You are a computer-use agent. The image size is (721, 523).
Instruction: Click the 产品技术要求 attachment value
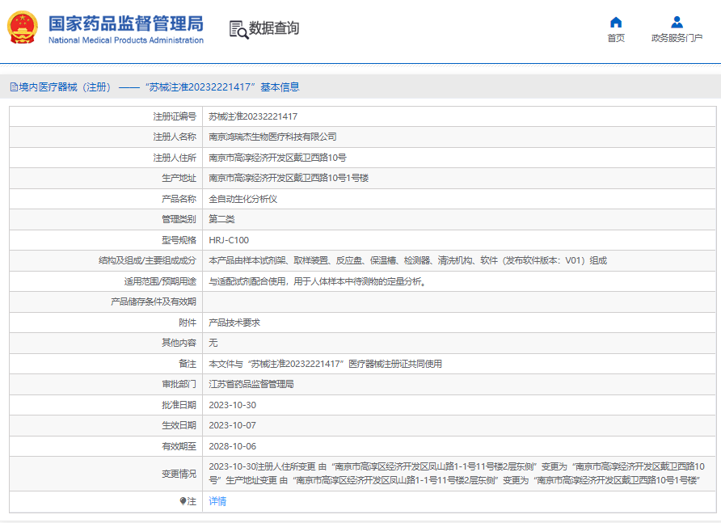[x=234, y=323]
